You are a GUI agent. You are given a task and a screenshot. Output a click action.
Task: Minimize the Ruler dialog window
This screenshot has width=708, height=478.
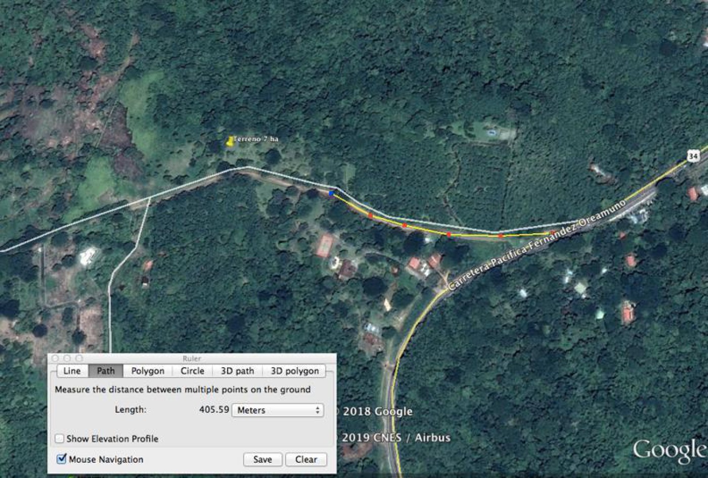67,359
